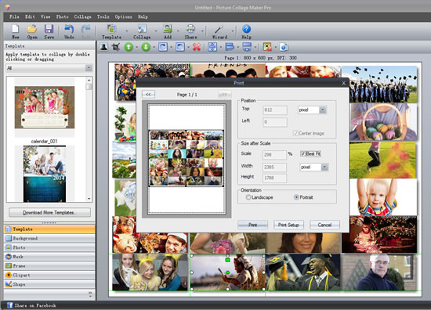Click the vertical fit arrows icon

(212, 47)
